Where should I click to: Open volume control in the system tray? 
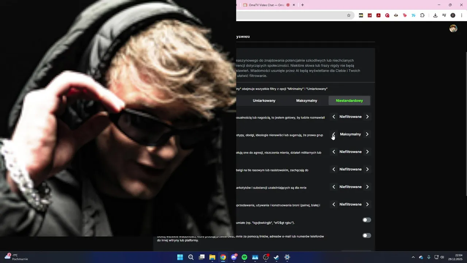click(x=442, y=257)
